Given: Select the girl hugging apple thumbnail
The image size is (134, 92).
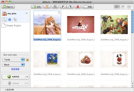Looking at the screenshot, I should point(81,59).
